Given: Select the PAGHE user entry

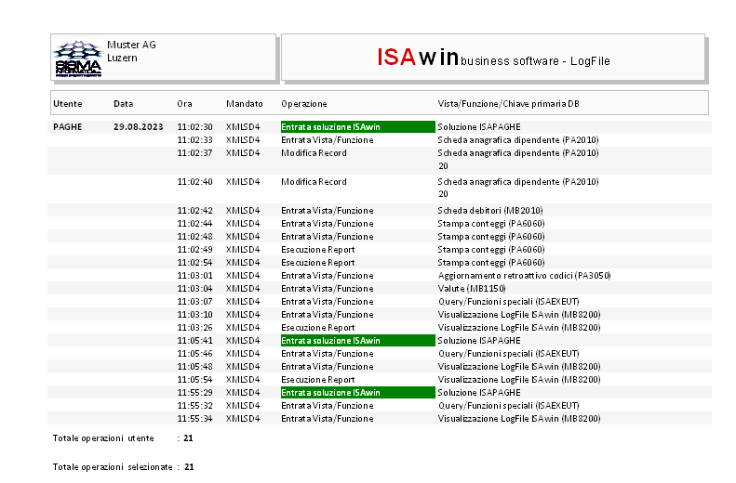Looking at the screenshot, I should pyautogui.click(x=68, y=127).
